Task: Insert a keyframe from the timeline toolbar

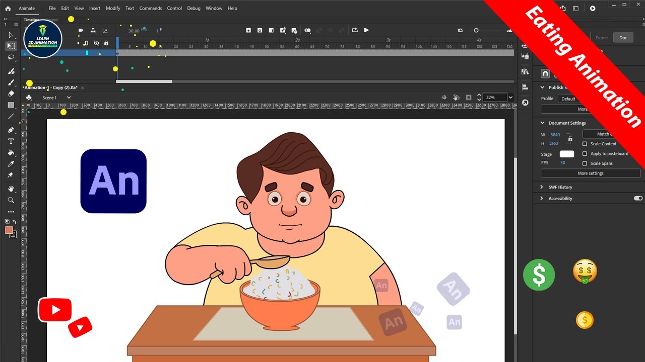Action: [x=248, y=30]
